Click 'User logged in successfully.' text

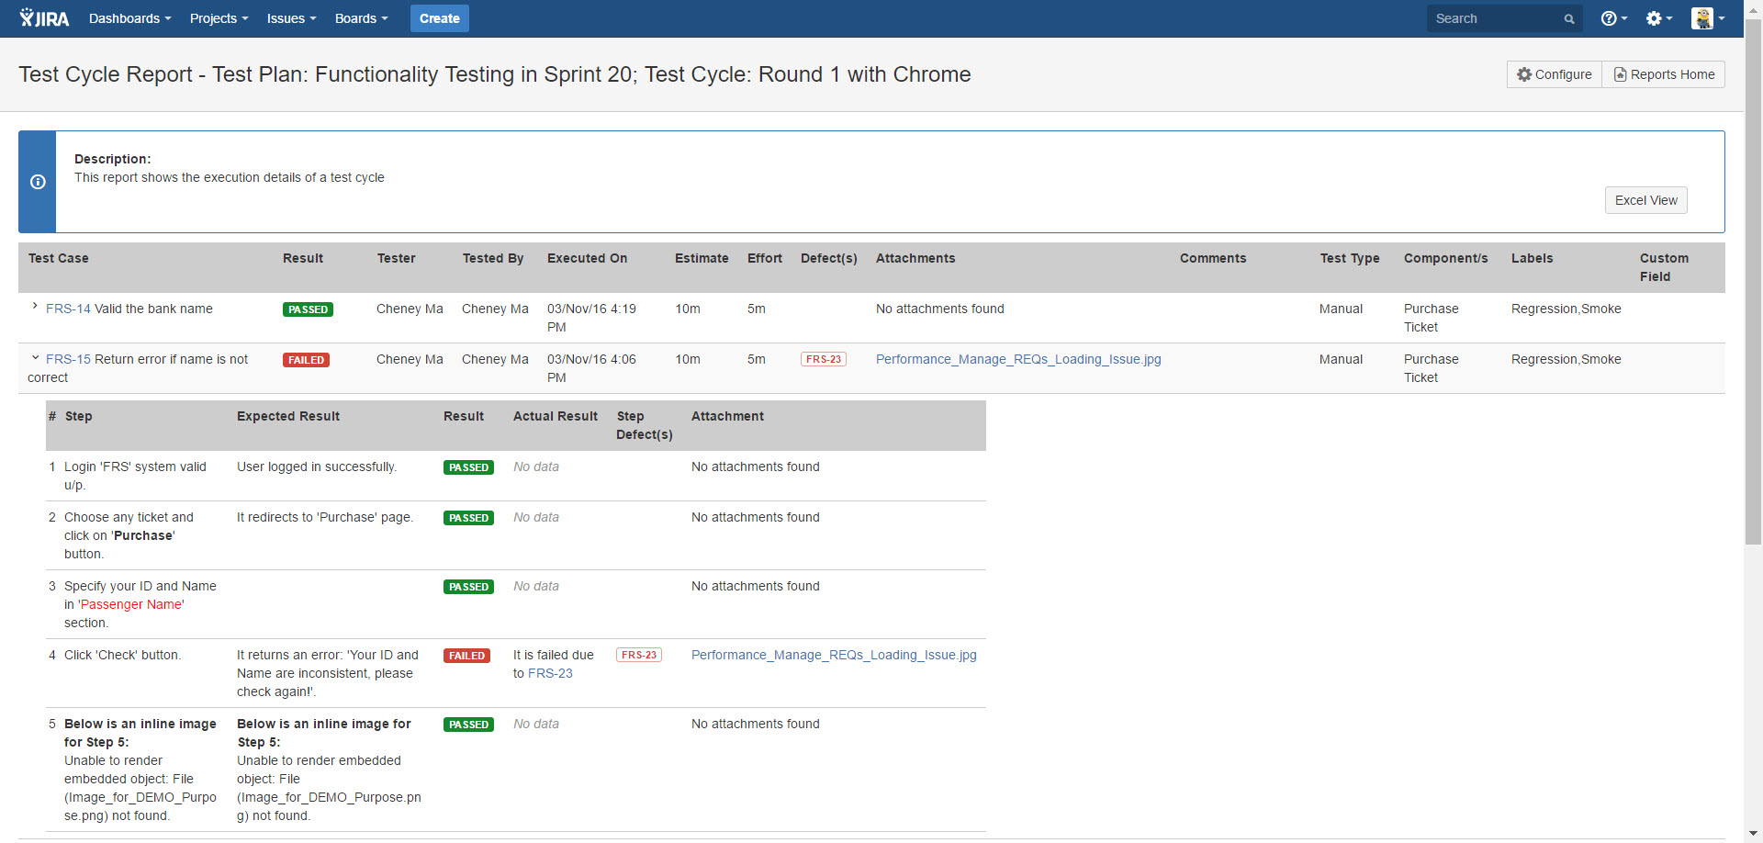[x=317, y=466]
